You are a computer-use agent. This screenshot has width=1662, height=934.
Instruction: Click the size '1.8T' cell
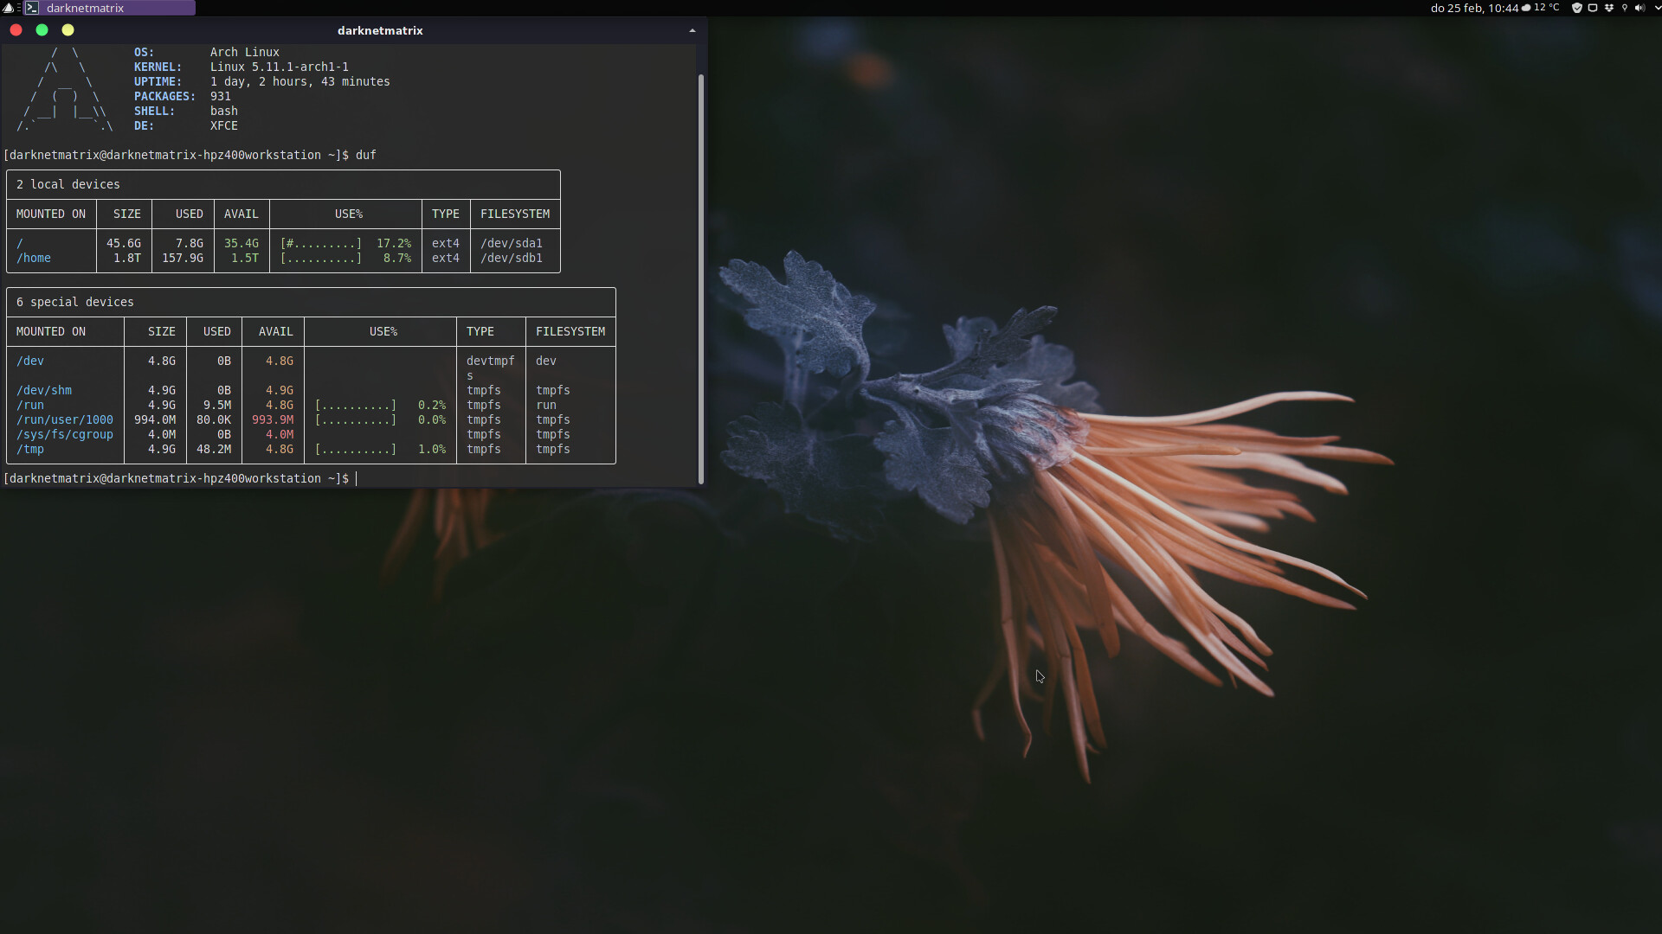(x=126, y=258)
